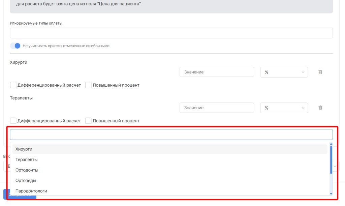Click the dropdown list scroll-down arrow

click(x=331, y=194)
